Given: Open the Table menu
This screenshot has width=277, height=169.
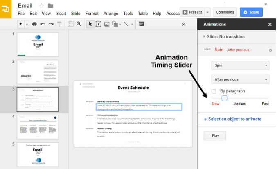Looking at the screenshot, I should pyautogui.click(x=143, y=14).
